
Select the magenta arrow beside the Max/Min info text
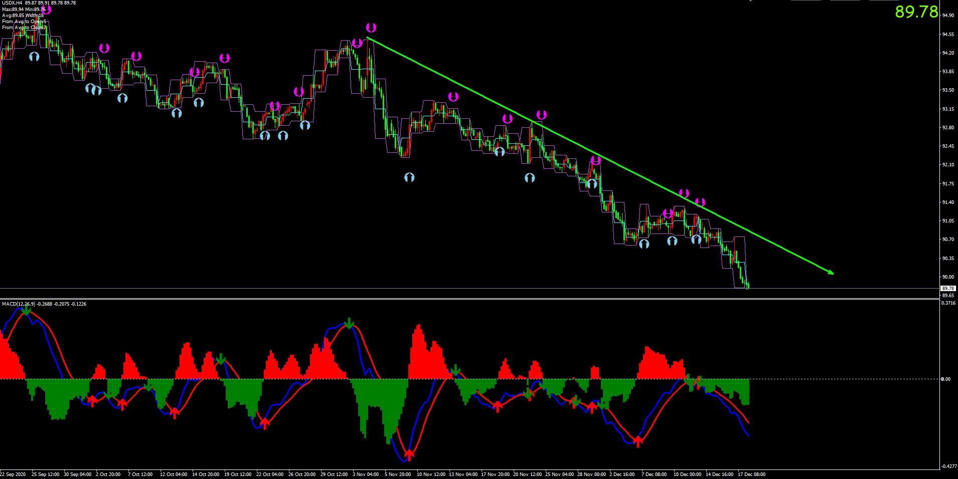tap(46, 9)
